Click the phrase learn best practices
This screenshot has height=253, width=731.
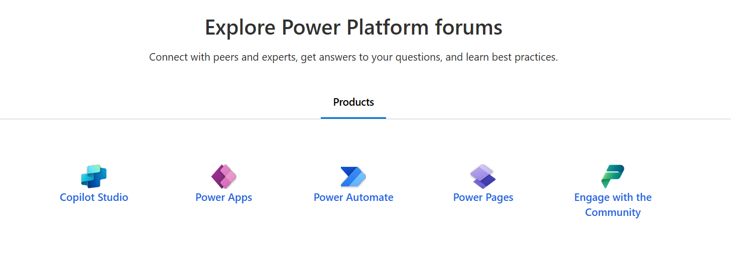[512, 57]
